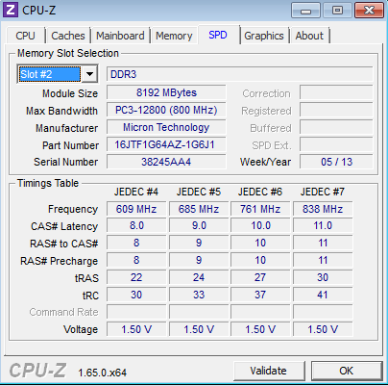Viewport: 388px width, 386px height.
Task: Click the 8192 MBytes module size value
Action: click(166, 92)
